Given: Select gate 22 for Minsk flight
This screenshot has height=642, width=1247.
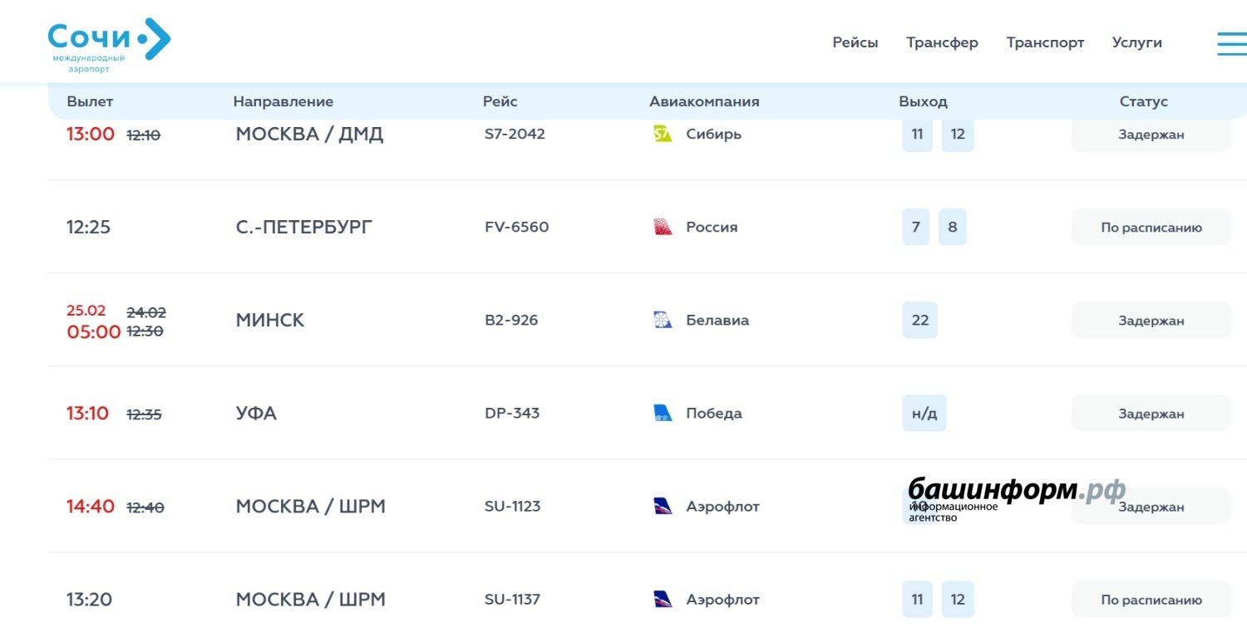Looking at the screenshot, I should (919, 321).
